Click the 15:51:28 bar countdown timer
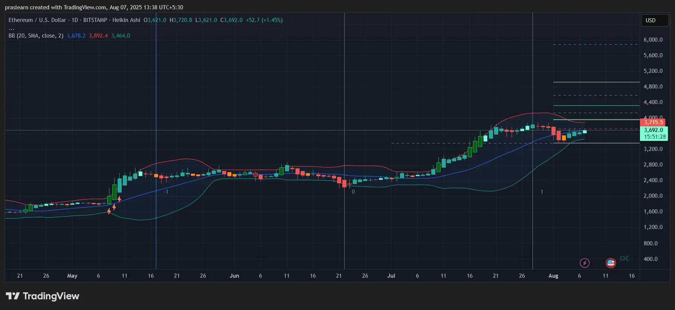Viewport: 675px width, 310px height. pos(655,137)
